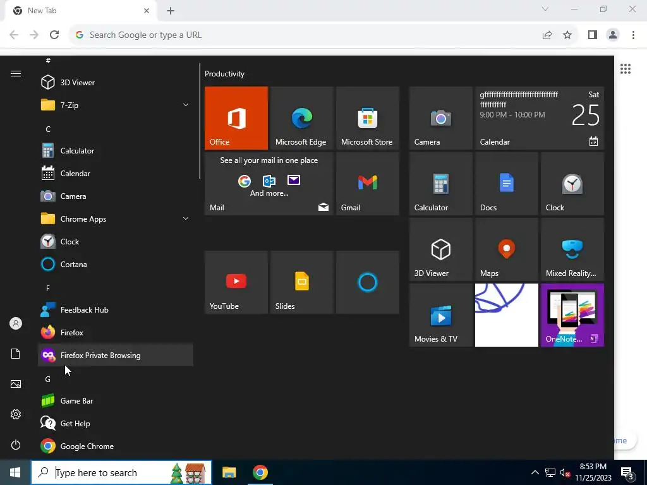647x485 pixels.
Task: Open the Movies & TV tile
Action: [440, 315]
